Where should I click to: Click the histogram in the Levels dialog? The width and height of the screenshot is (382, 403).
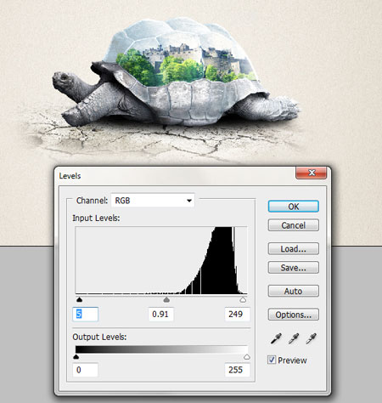(x=161, y=260)
